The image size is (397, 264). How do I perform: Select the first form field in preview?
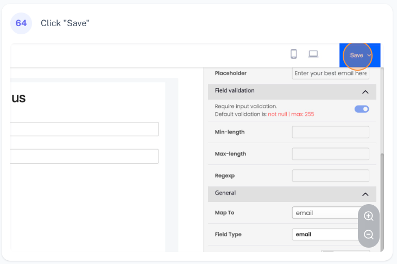[85, 129]
